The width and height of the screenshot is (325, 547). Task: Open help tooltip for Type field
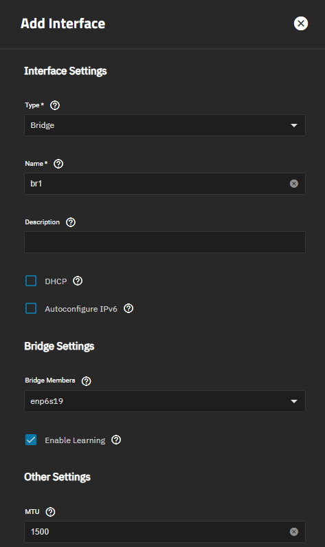pos(55,105)
